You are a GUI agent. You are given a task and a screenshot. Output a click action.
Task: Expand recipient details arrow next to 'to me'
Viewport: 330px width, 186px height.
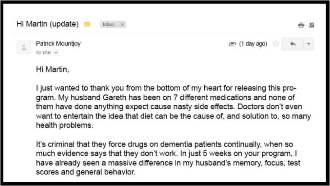pos(56,52)
